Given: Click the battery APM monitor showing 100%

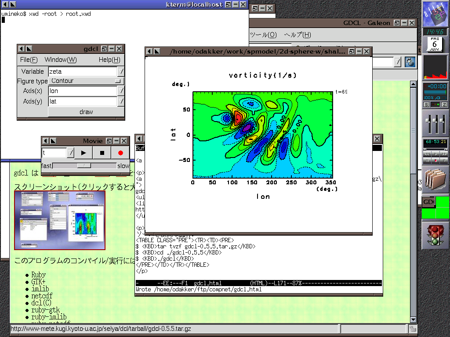Looking at the screenshot, I should 435,92.
